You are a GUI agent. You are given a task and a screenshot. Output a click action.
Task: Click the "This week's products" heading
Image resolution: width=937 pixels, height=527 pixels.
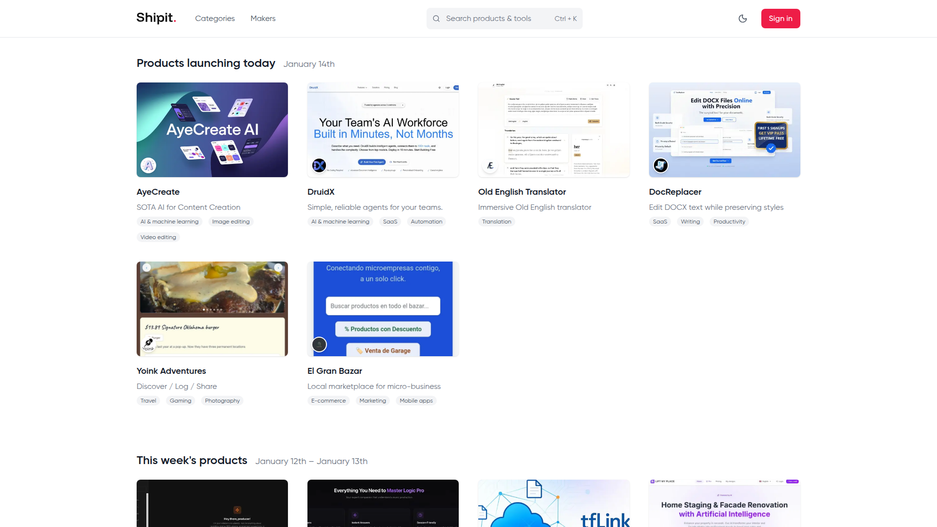click(192, 461)
